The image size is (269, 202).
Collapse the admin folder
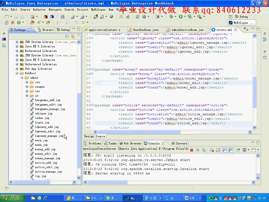22,78
